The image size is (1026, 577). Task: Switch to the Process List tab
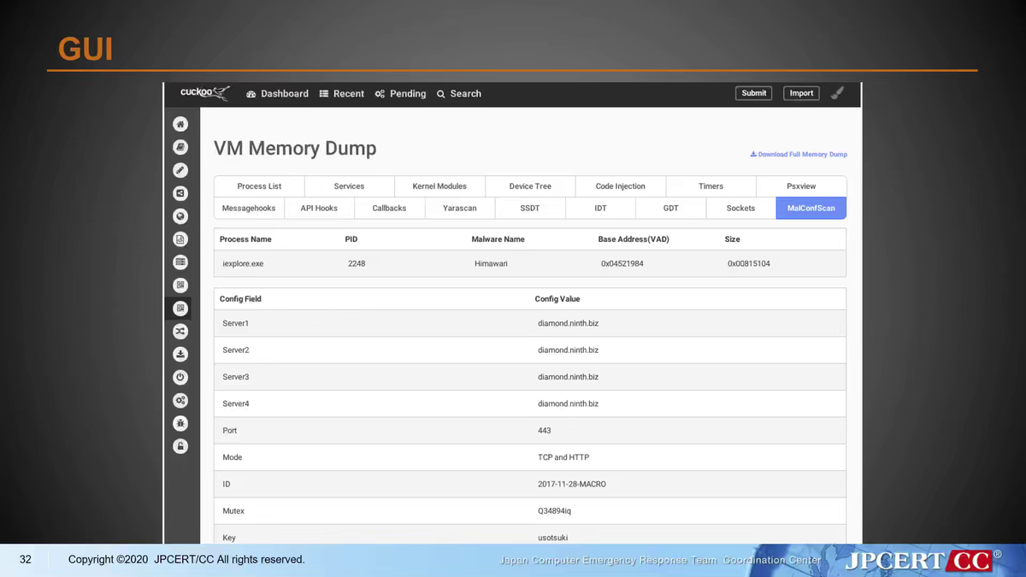coord(259,186)
